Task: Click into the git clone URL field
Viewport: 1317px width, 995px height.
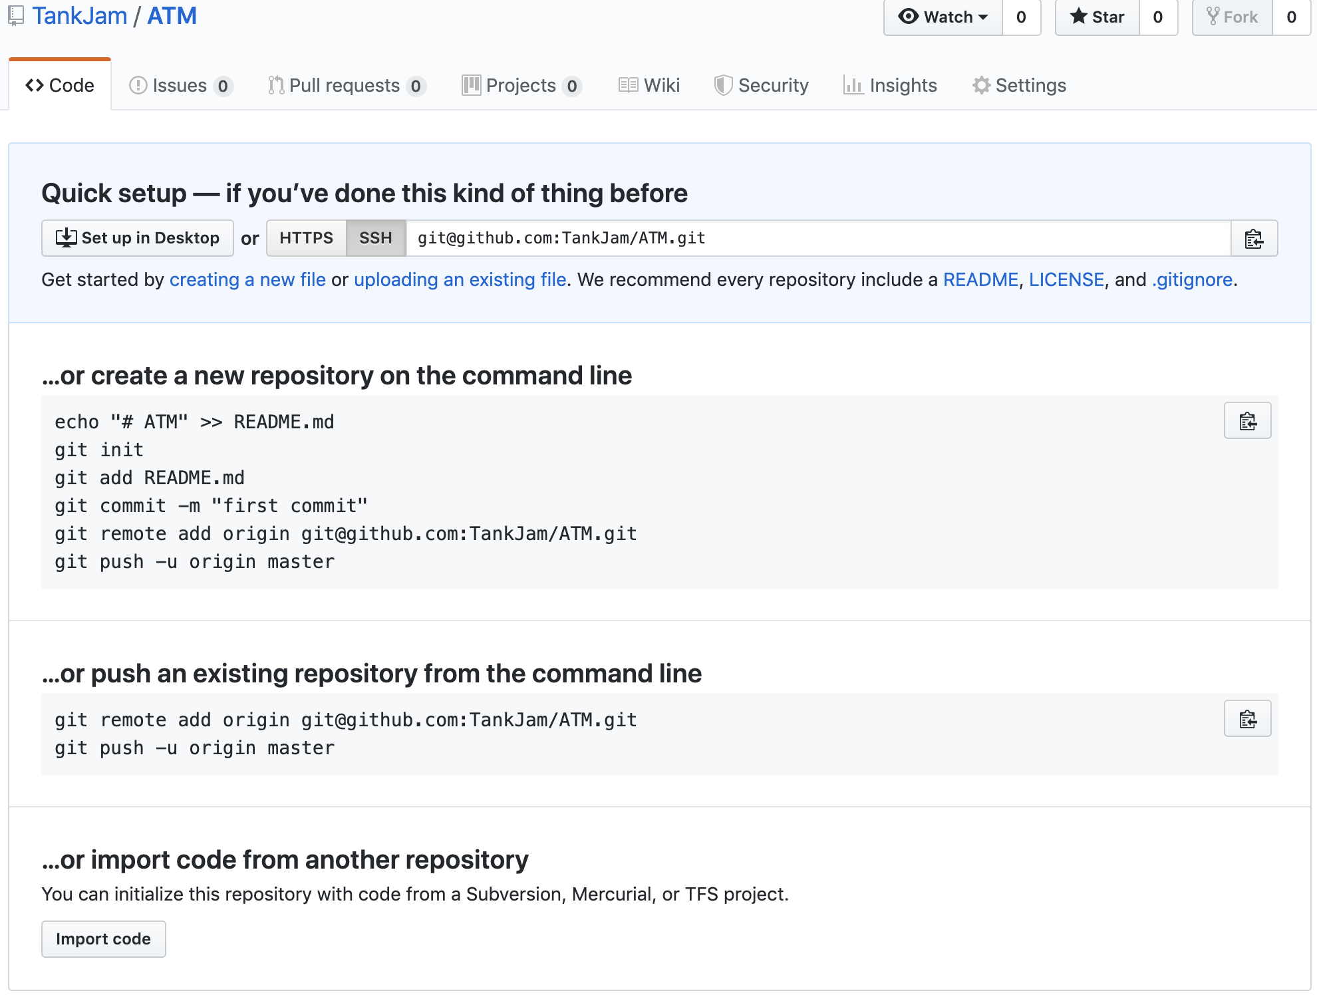Action: (x=818, y=238)
